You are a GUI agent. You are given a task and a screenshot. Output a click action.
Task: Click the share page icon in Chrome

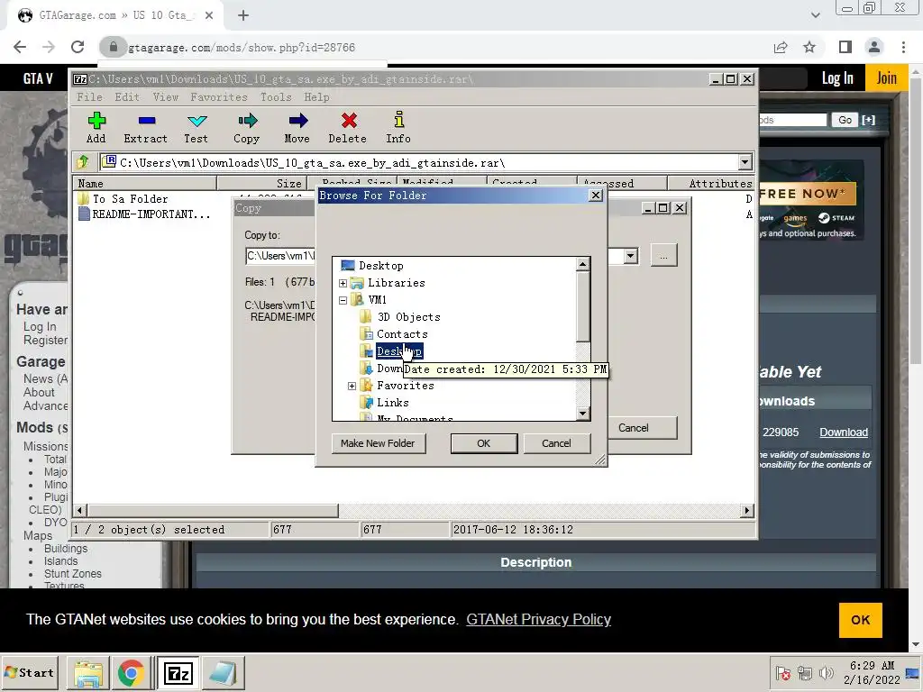(781, 47)
